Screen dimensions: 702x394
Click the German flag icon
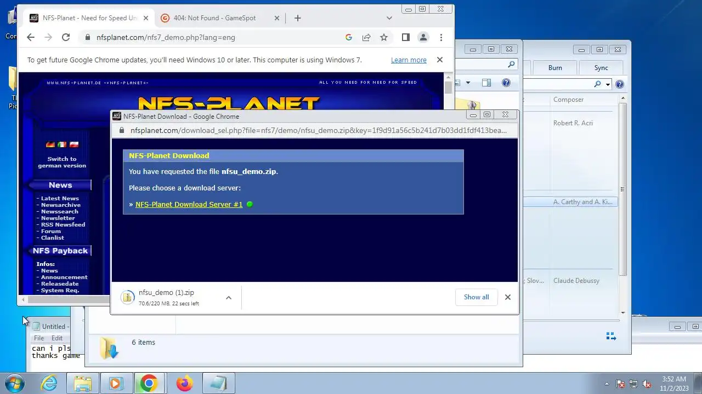click(x=50, y=144)
